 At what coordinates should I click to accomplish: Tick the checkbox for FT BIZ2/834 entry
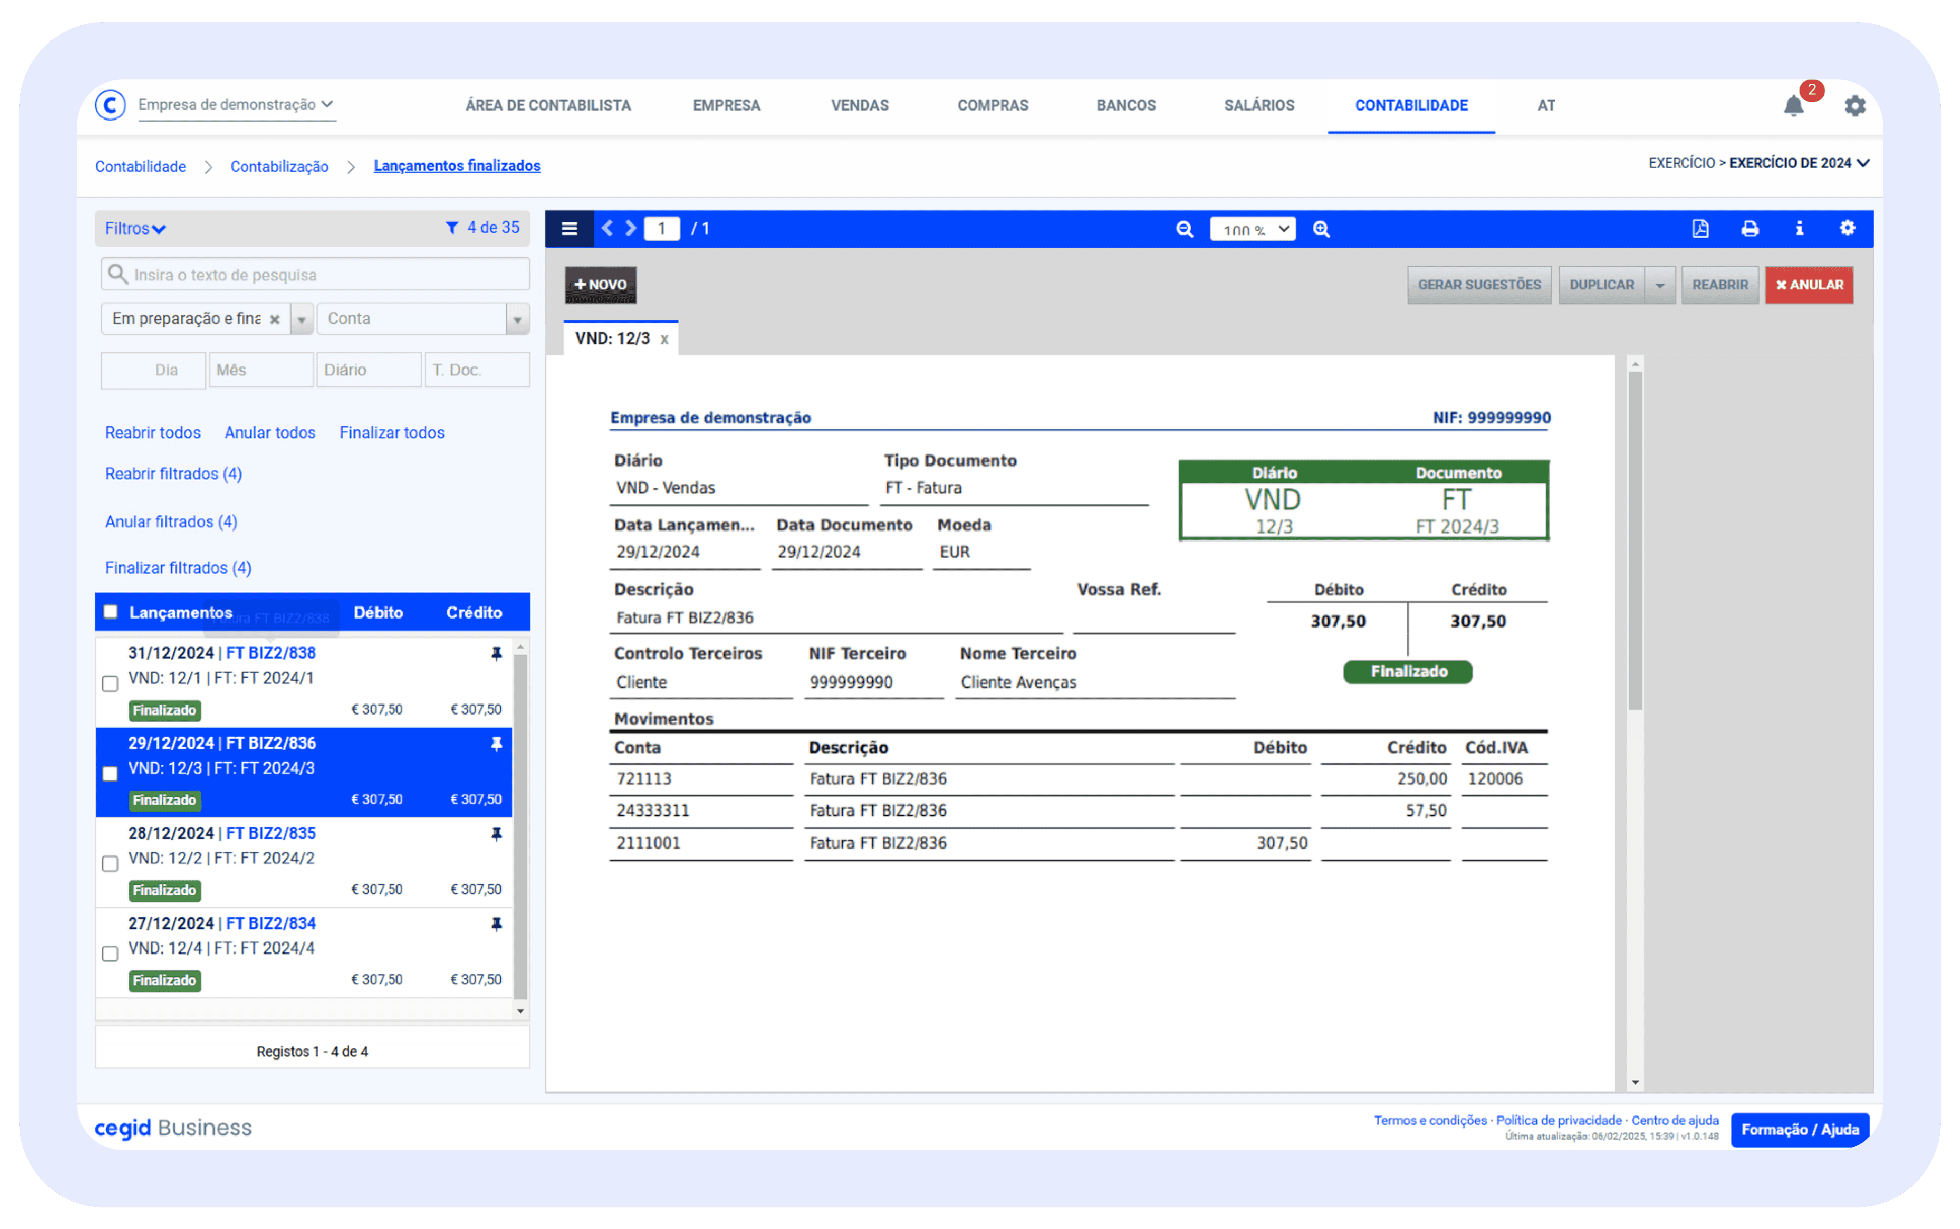[110, 953]
